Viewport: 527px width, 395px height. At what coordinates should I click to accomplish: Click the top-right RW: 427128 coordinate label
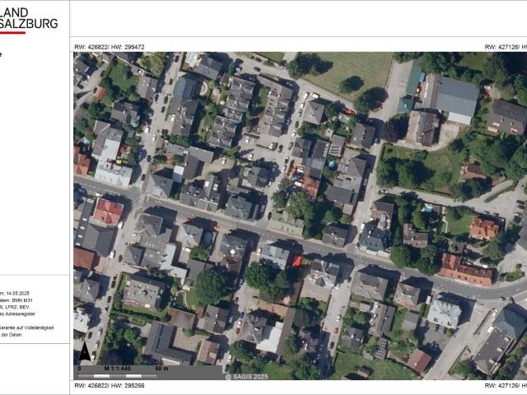(506, 47)
